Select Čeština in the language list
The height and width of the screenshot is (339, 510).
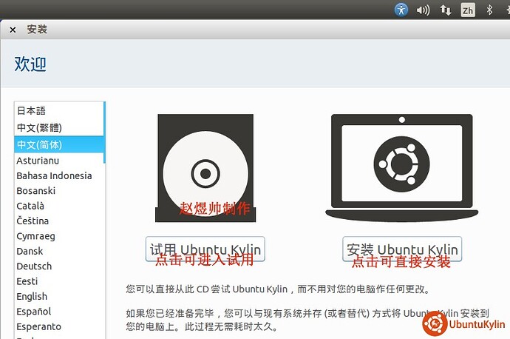click(59, 221)
